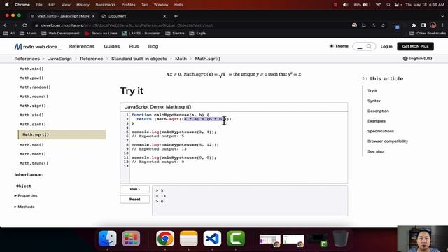Image resolution: width=448 pixels, height=252 pixels.
Task: Click the Get MDN Plus button
Action: tap(415, 46)
